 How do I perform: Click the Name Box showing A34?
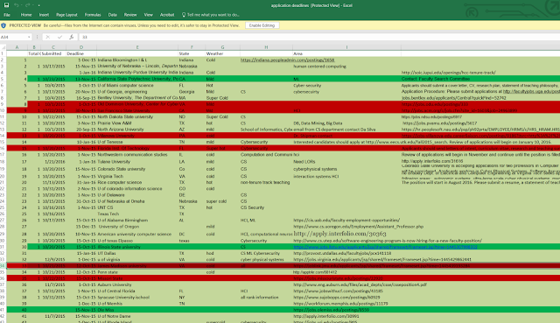[13, 37]
